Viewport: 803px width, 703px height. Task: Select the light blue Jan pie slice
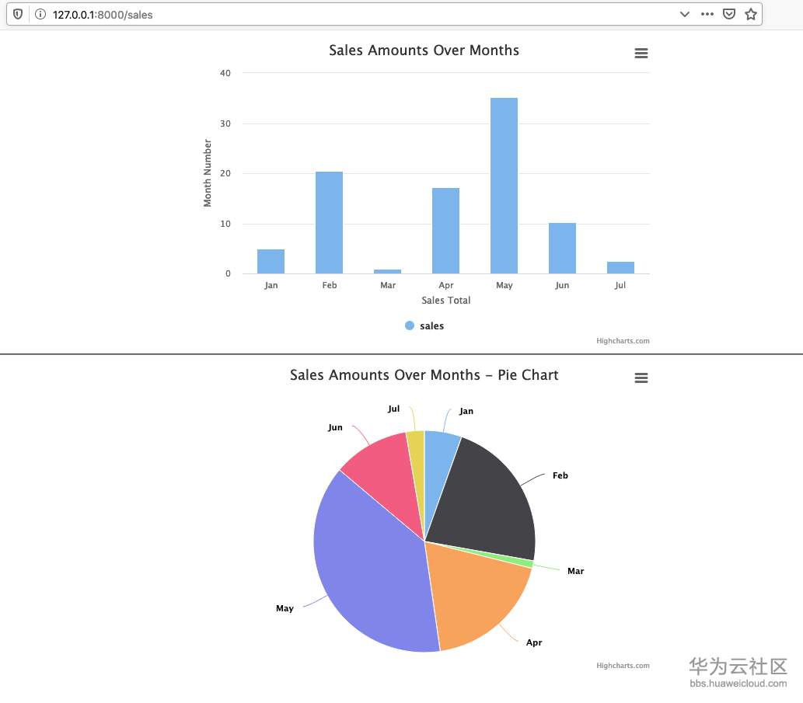[x=438, y=471]
